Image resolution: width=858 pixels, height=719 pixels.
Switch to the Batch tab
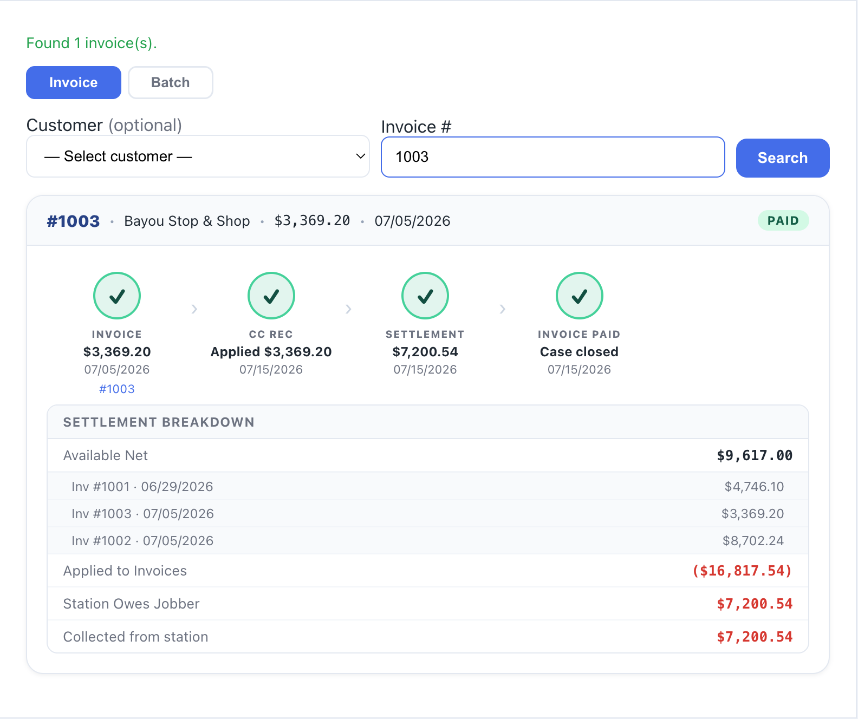(171, 82)
